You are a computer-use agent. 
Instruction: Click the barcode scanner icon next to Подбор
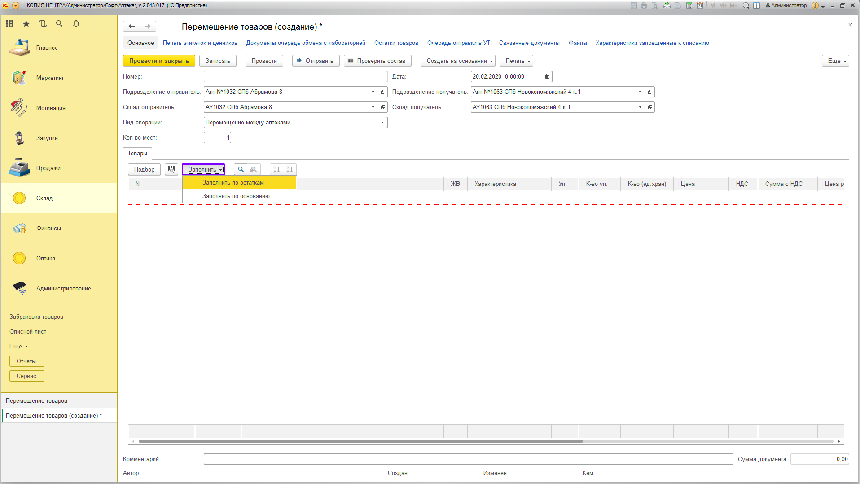tap(171, 169)
